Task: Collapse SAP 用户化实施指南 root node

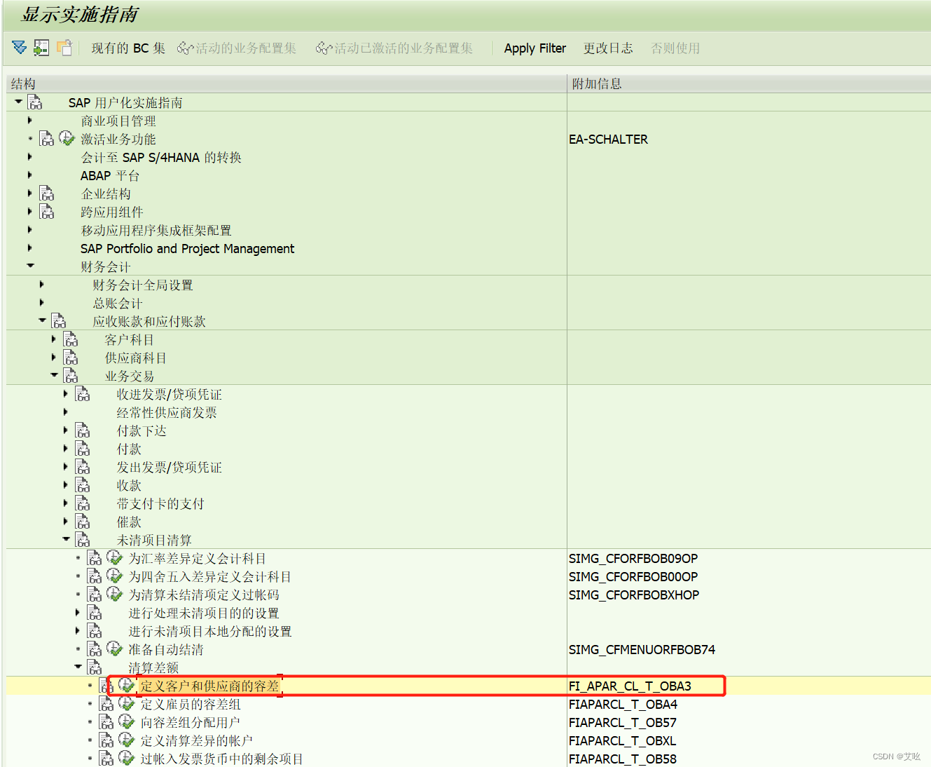Action: pos(19,102)
